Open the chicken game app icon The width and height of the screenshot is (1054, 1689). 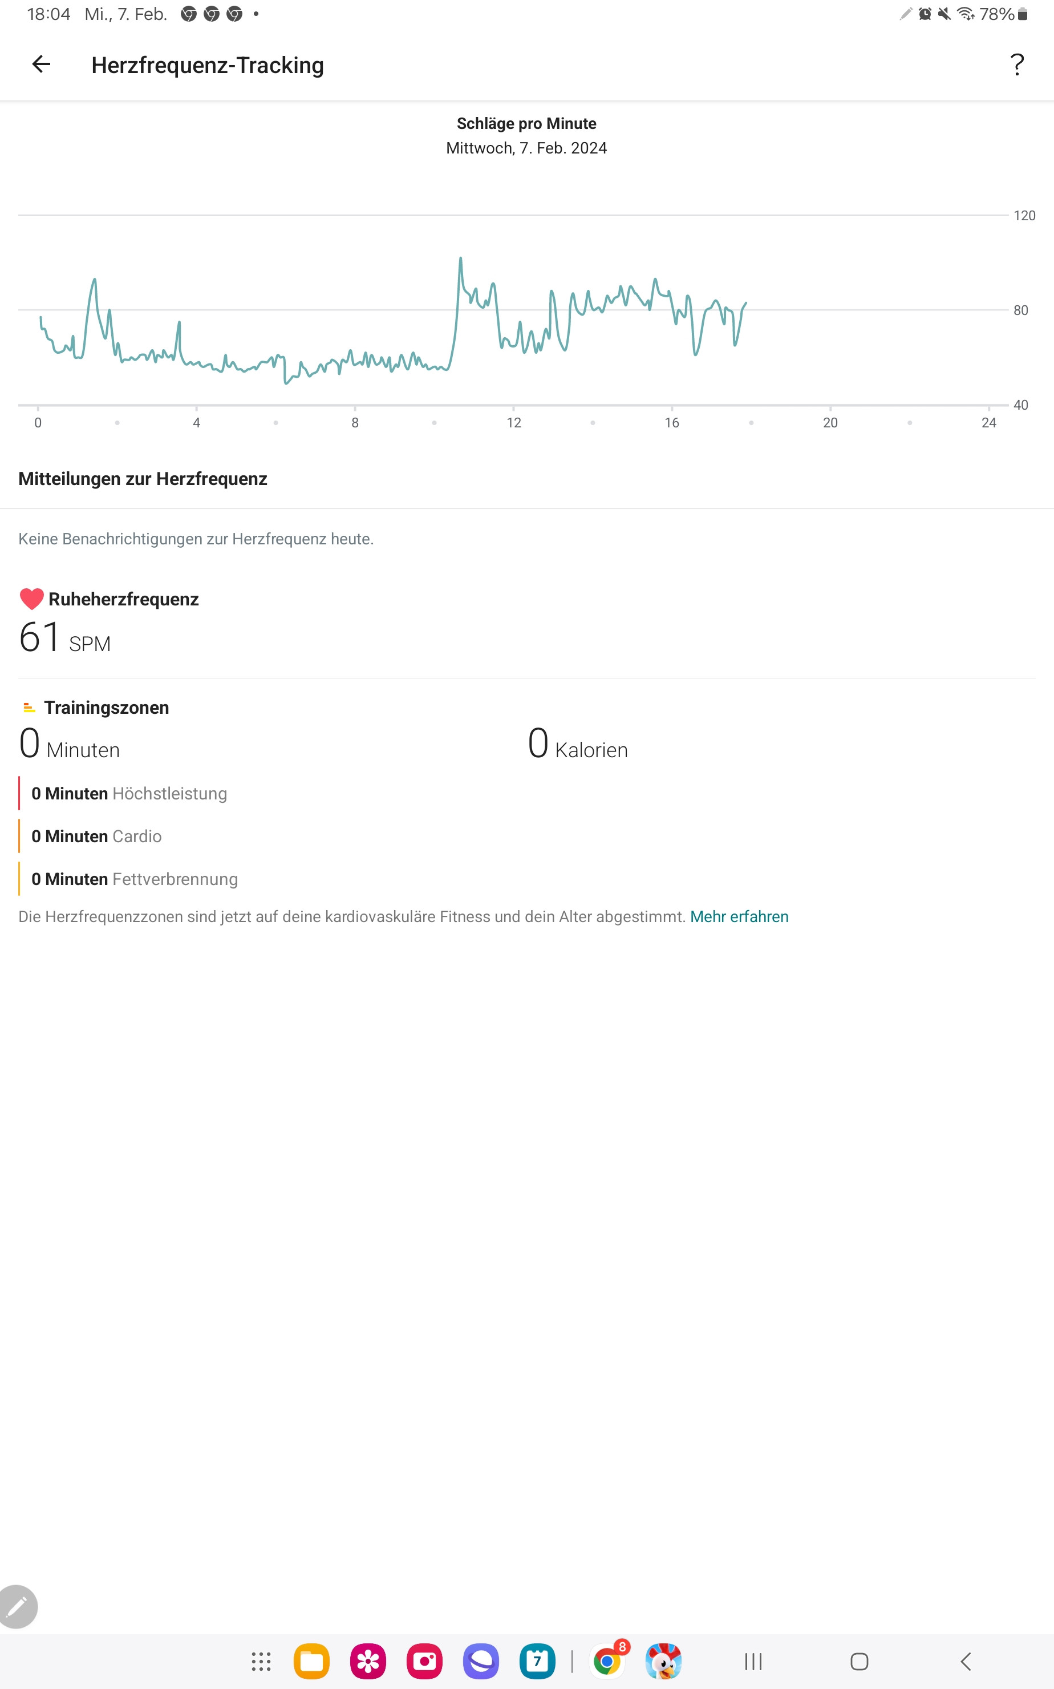(664, 1661)
